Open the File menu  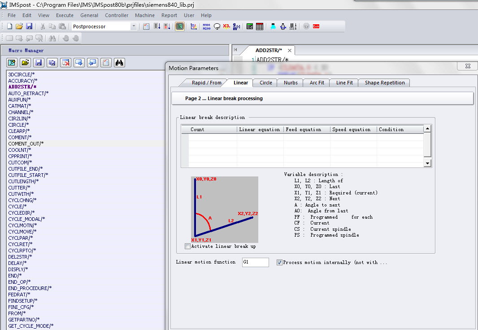(x=12, y=15)
